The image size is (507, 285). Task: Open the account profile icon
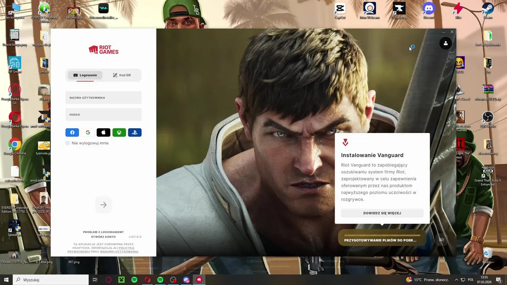point(446,44)
